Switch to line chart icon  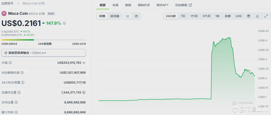pos(128,16)
